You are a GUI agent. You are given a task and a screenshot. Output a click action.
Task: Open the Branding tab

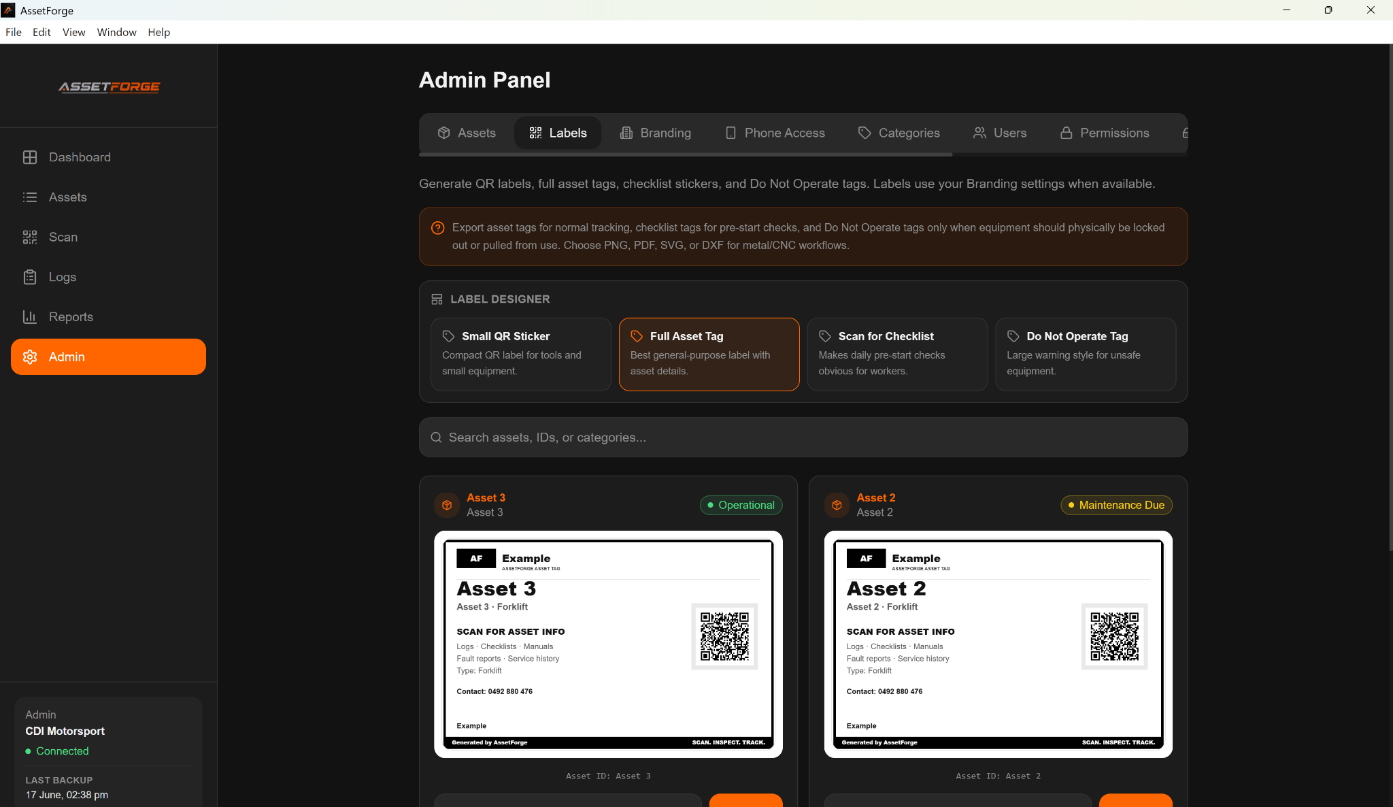pos(656,133)
